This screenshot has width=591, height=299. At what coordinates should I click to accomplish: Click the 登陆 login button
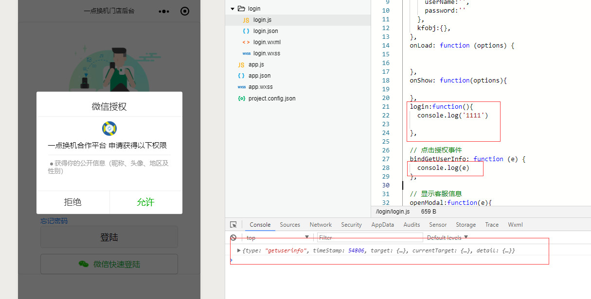tap(109, 237)
